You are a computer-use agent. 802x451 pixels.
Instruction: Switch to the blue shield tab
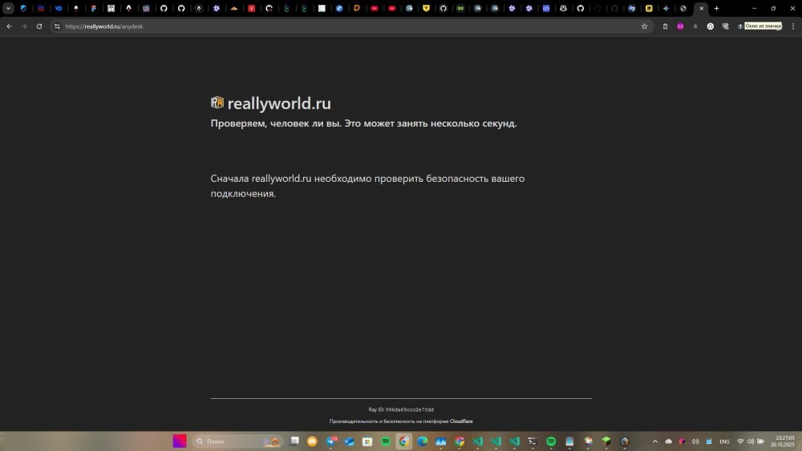pyautogui.click(x=23, y=8)
